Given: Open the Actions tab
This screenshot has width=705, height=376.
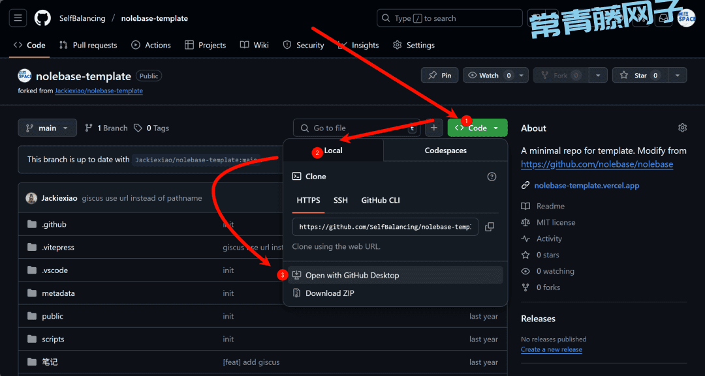Looking at the screenshot, I should [151, 45].
